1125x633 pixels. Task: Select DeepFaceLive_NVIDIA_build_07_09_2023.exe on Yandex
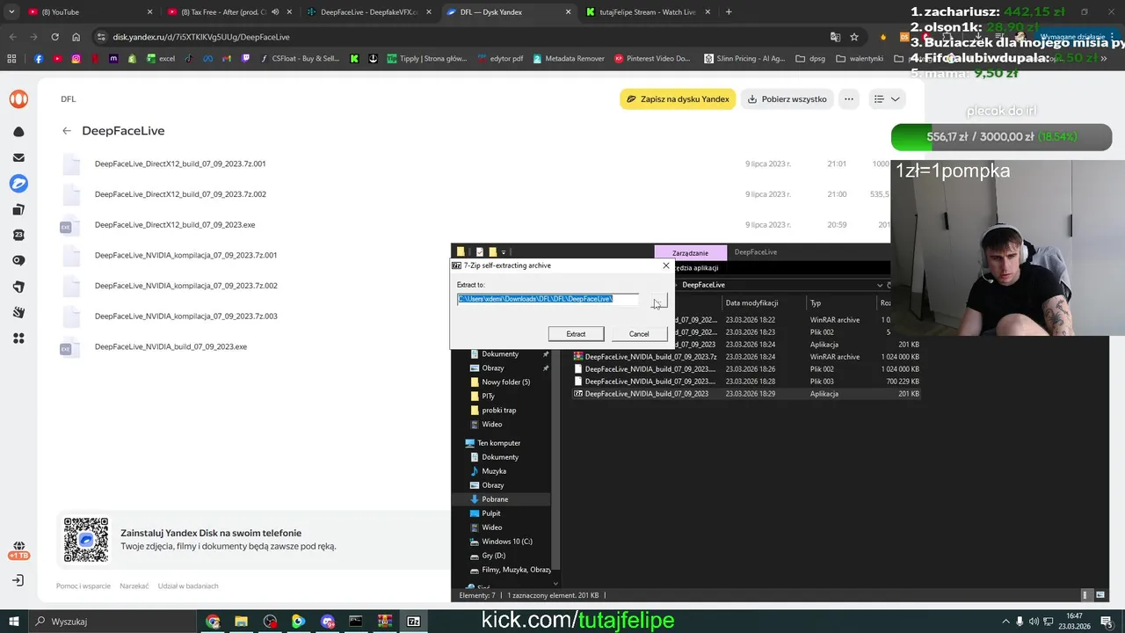[x=171, y=346]
